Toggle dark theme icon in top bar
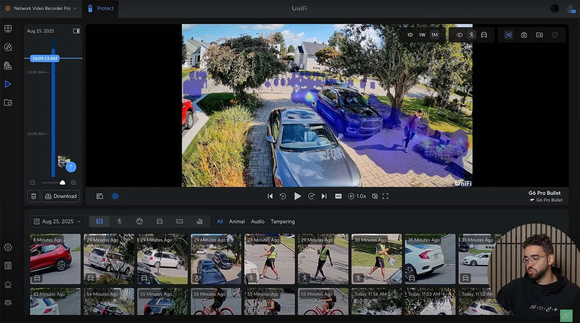Image resolution: width=580 pixels, height=323 pixels. pos(555,8)
